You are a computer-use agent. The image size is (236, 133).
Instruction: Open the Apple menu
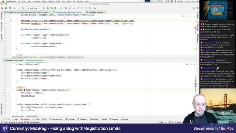coord(3,1)
